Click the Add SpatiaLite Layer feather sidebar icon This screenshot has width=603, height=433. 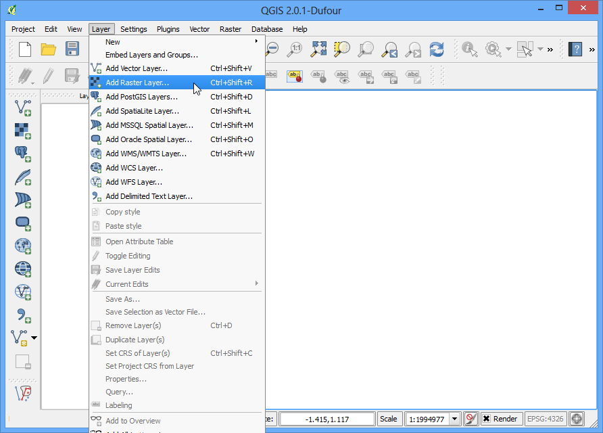pyautogui.click(x=23, y=177)
